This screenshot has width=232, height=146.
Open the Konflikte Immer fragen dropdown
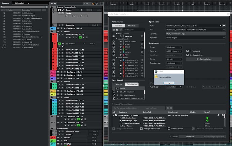pos(196,38)
